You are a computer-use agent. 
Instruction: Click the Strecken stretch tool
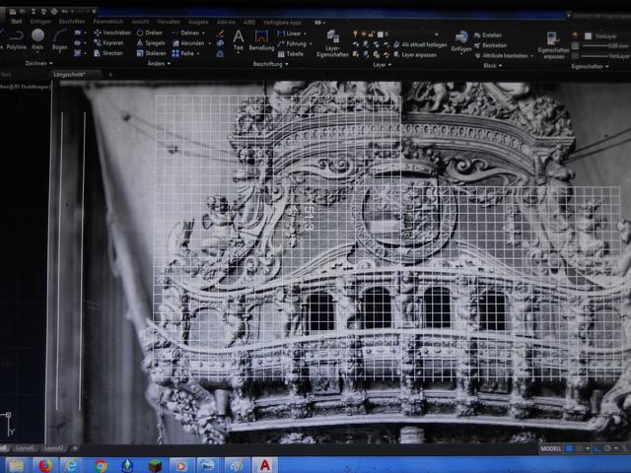click(x=107, y=53)
